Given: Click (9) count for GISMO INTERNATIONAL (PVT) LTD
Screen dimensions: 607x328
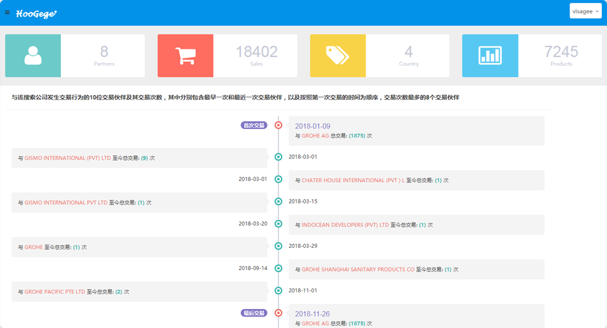Looking at the screenshot, I should click(x=144, y=158).
